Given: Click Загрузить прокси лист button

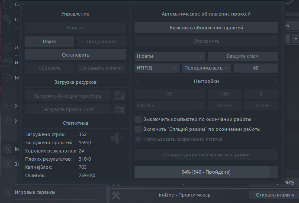Looking at the screenshot, I should coord(68,109).
